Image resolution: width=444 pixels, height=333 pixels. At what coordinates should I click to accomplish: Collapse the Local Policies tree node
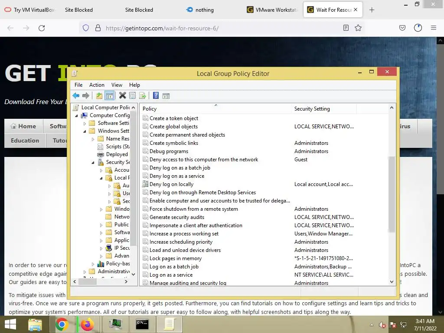click(101, 178)
